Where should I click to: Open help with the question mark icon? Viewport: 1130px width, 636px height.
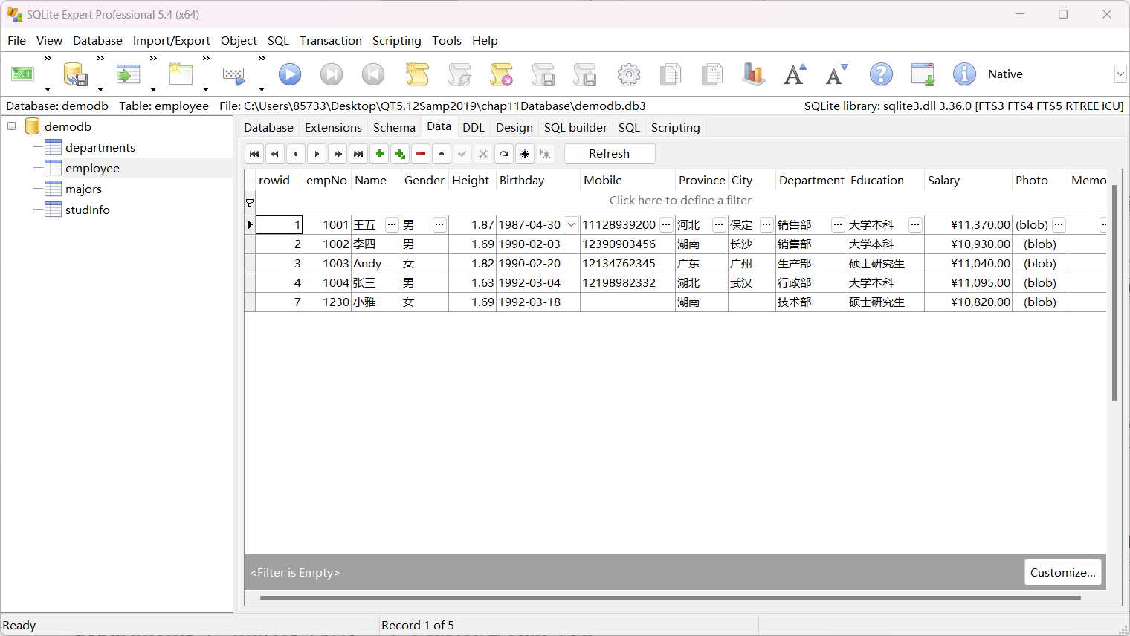[x=881, y=74]
